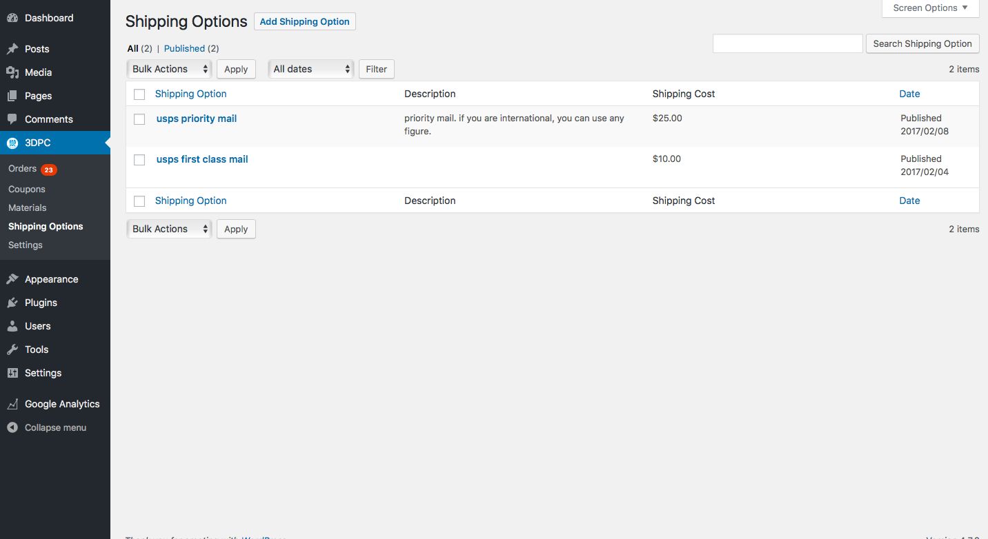The image size is (988, 539).
Task: Expand the Screen Options panel
Action: [930, 8]
